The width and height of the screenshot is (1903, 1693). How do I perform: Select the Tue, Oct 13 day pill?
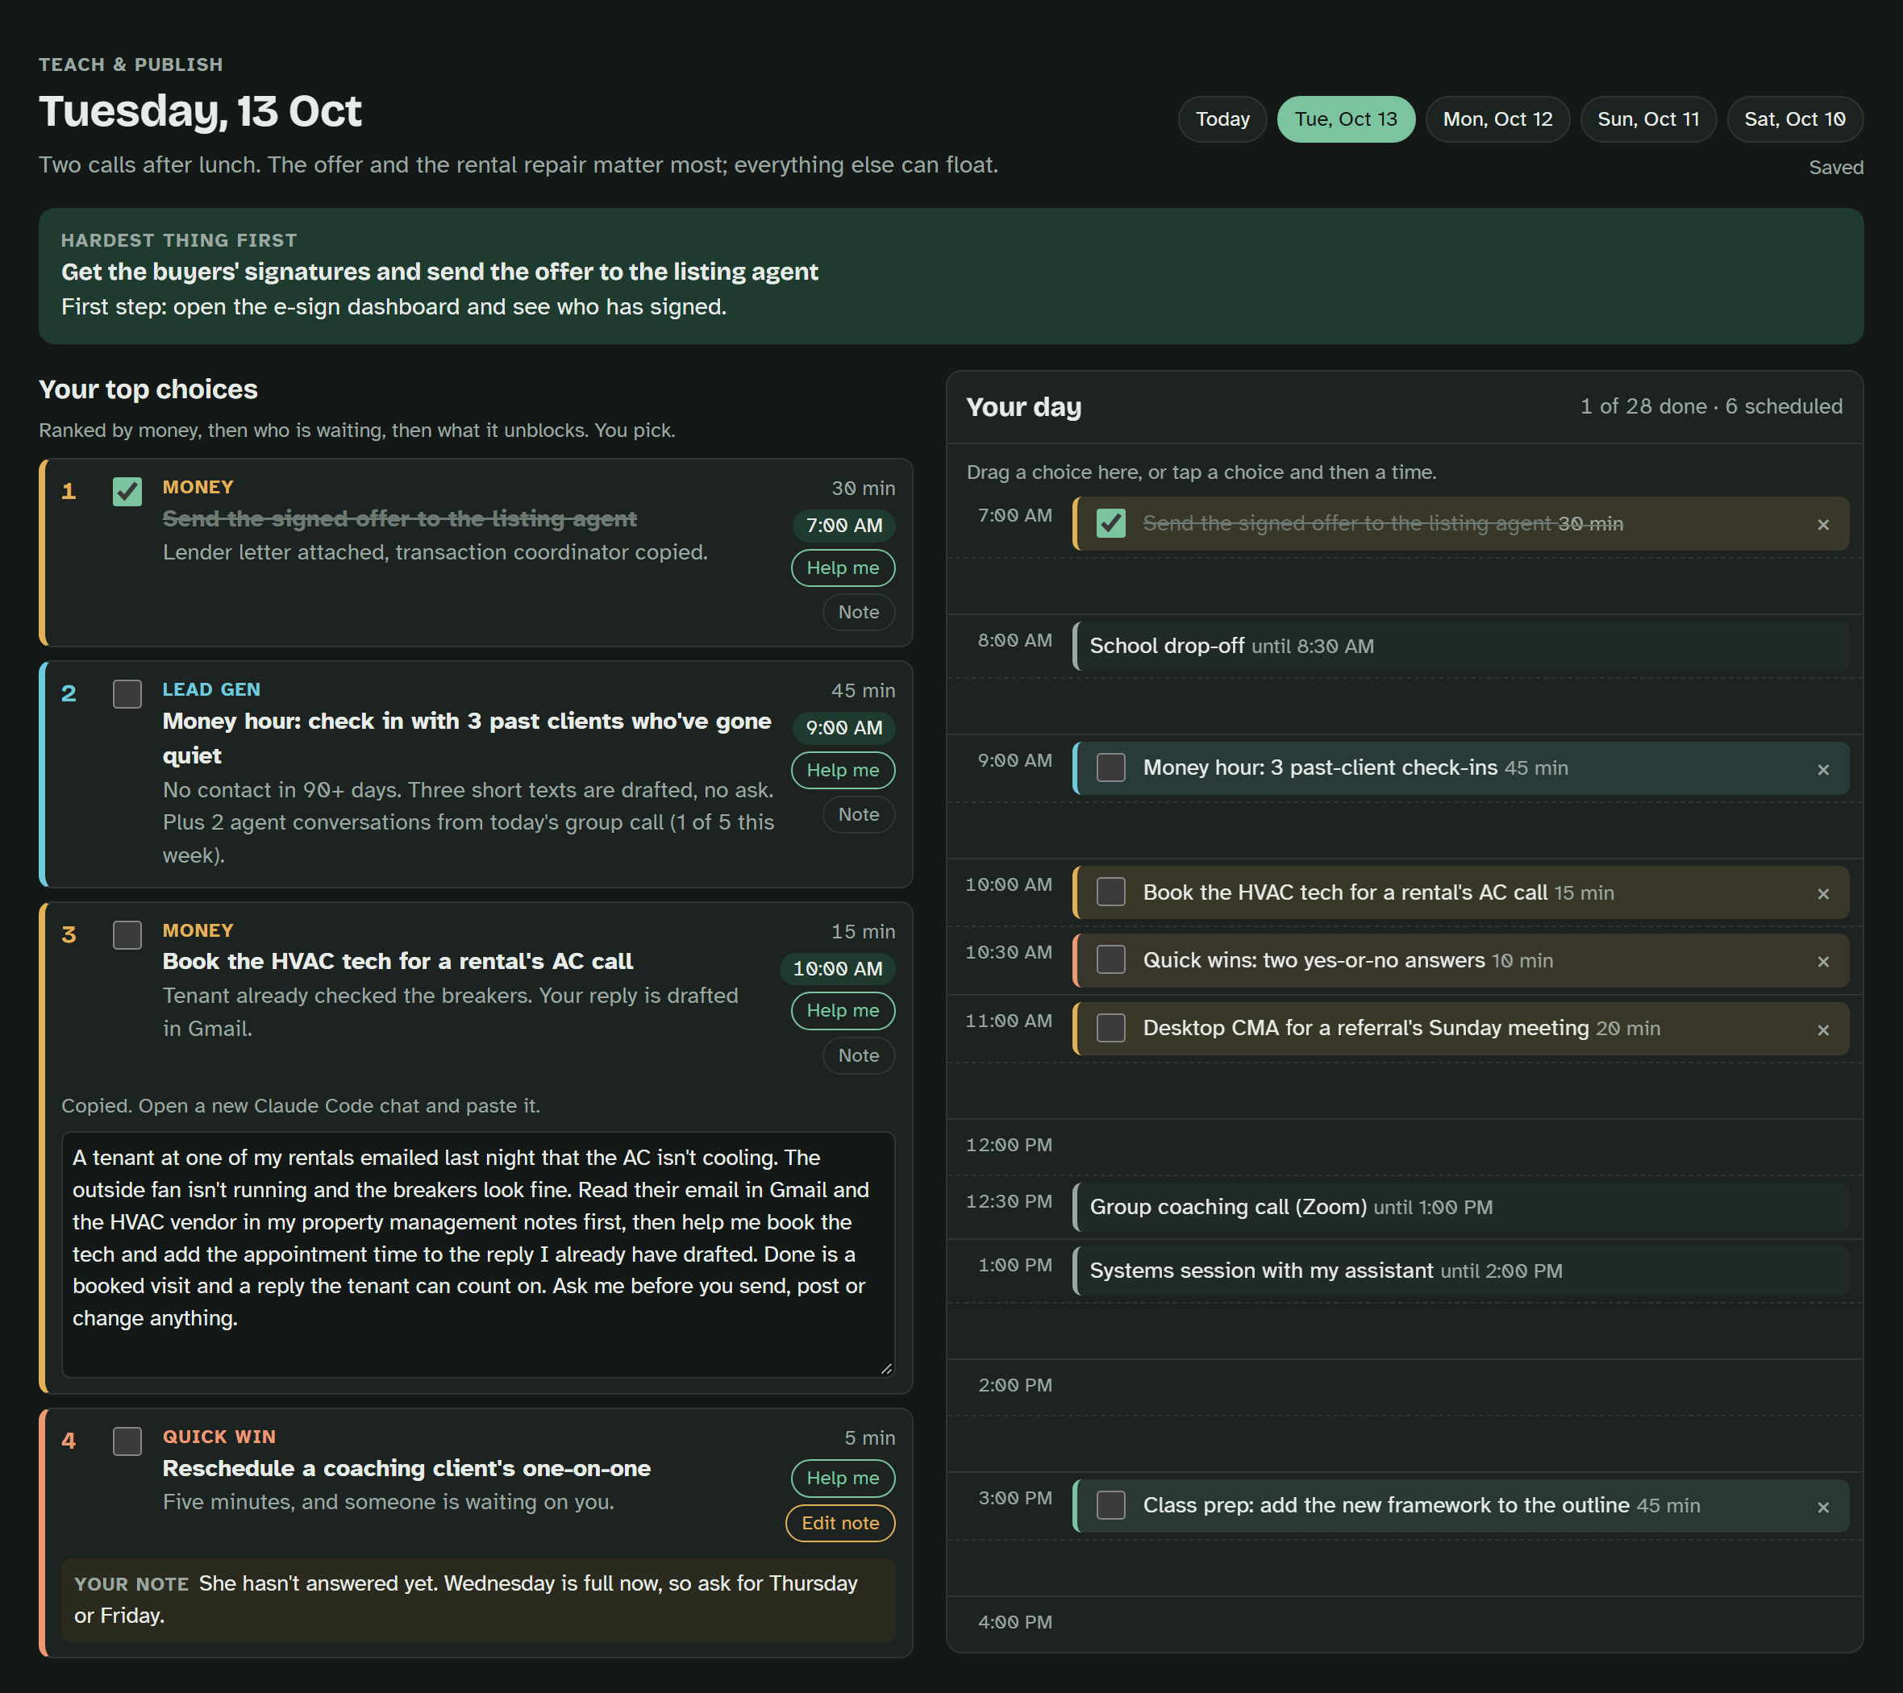(x=1345, y=119)
